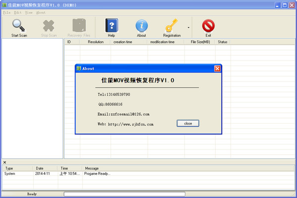Click the creation time column header
The image size is (297, 198).
(x=129, y=42)
